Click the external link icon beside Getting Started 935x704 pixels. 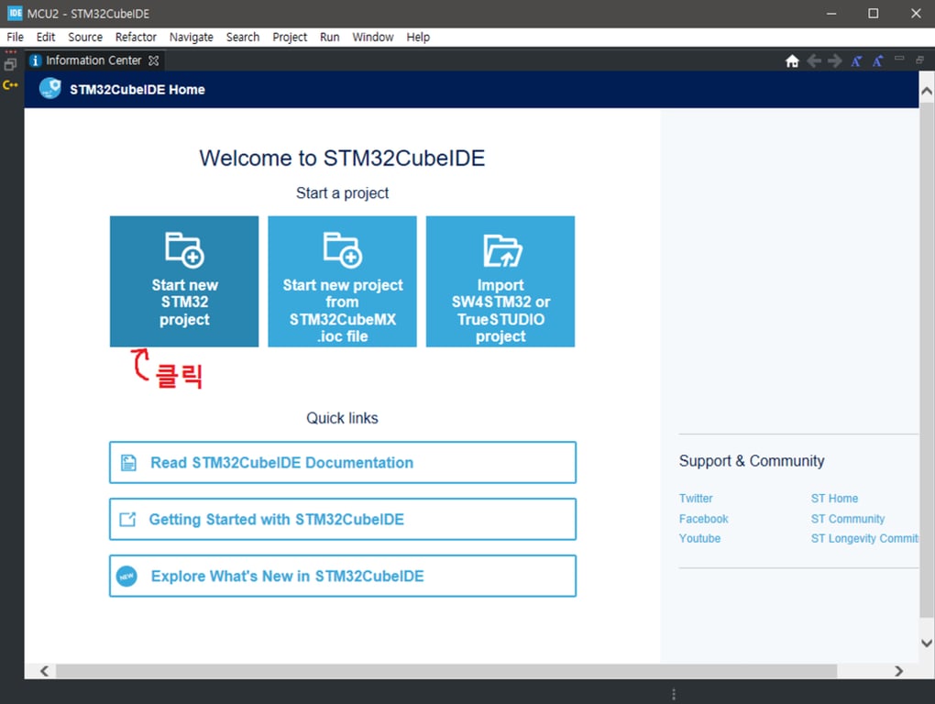tap(127, 519)
